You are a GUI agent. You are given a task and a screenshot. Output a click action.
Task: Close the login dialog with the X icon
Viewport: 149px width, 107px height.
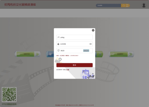(x=93, y=30)
